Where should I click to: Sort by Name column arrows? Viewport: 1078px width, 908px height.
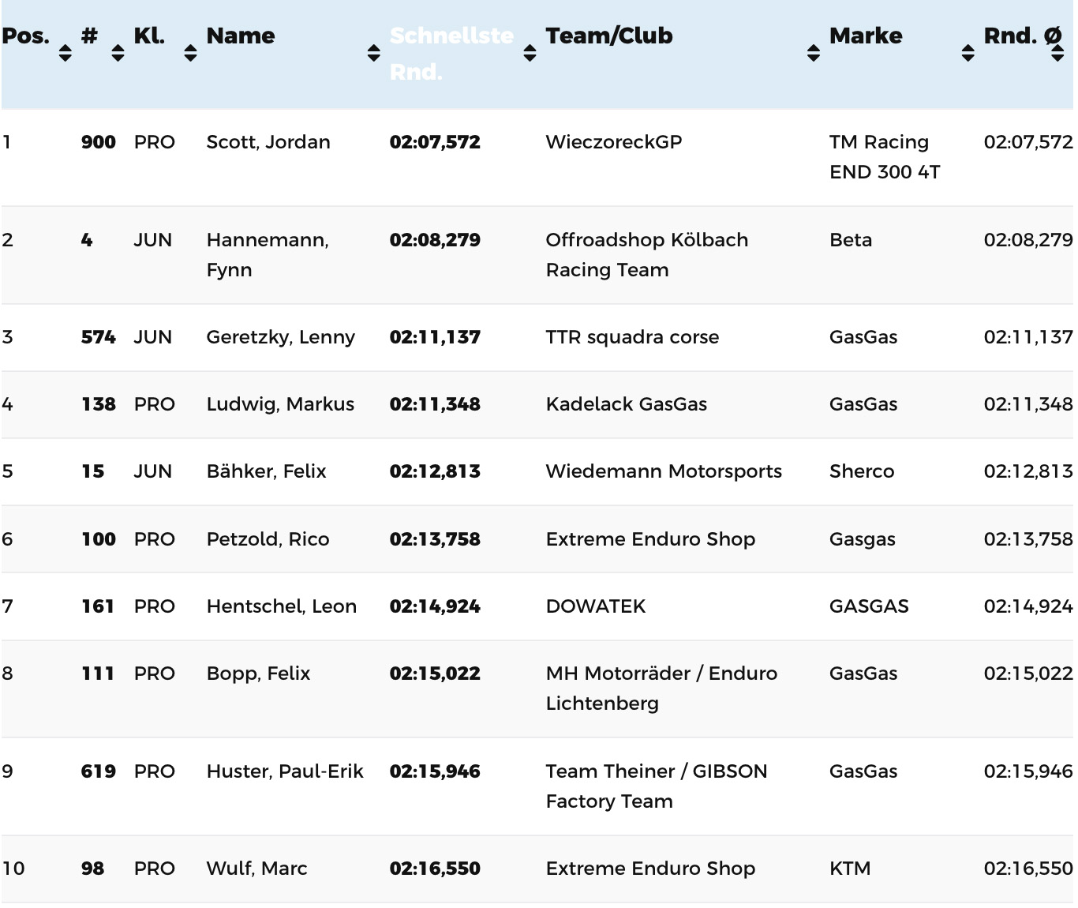pyautogui.click(x=374, y=53)
